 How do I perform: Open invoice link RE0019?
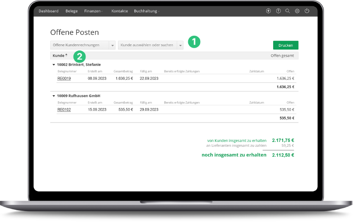click(64, 78)
